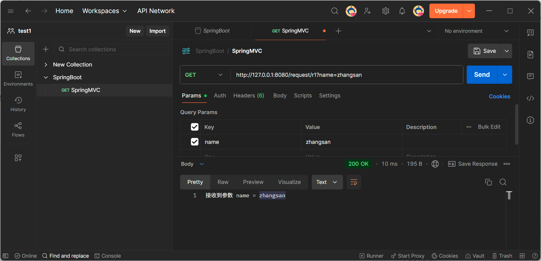Image resolution: width=541 pixels, height=261 pixels.
Task: Open the Workspaces dropdown
Action: pyautogui.click(x=105, y=11)
